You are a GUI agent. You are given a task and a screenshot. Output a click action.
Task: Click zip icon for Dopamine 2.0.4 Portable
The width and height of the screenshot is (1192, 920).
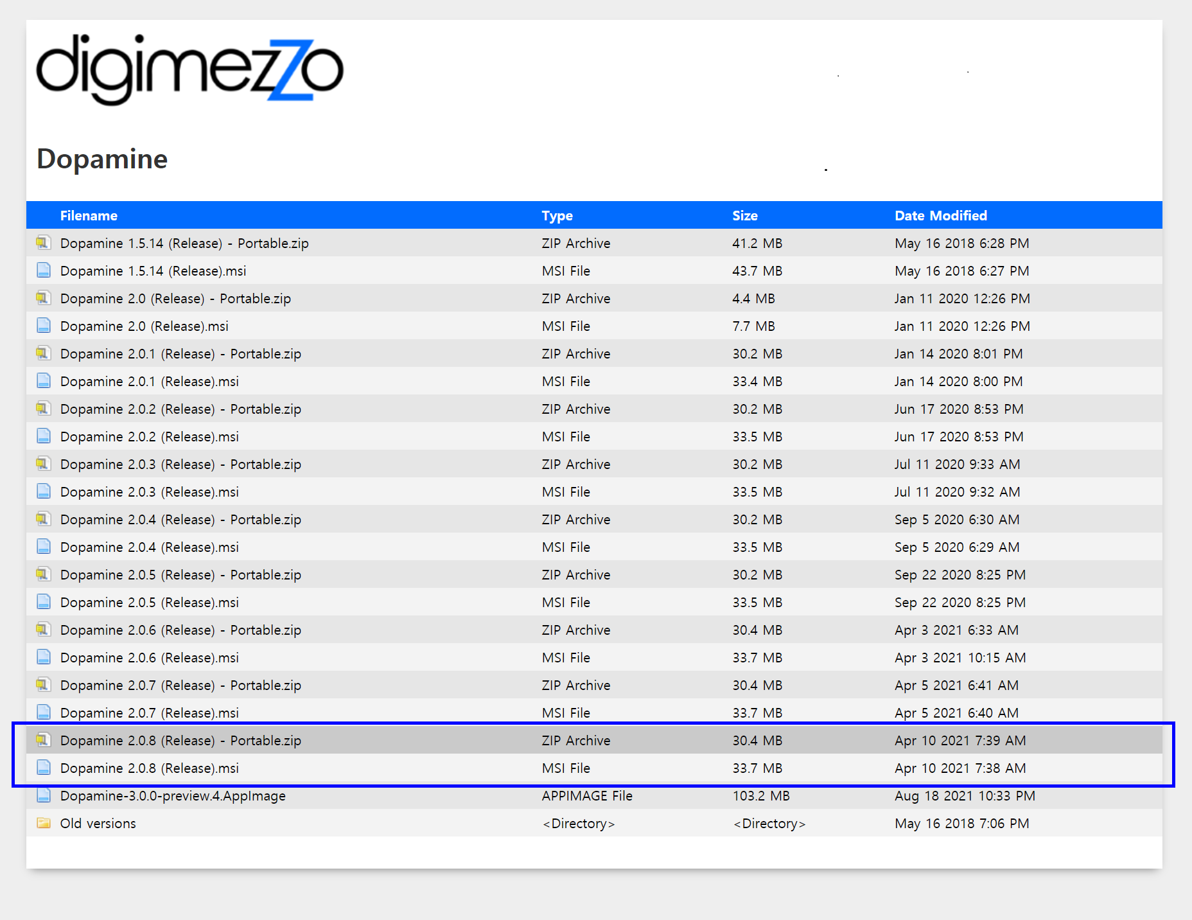pyautogui.click(x=43, y=519)
